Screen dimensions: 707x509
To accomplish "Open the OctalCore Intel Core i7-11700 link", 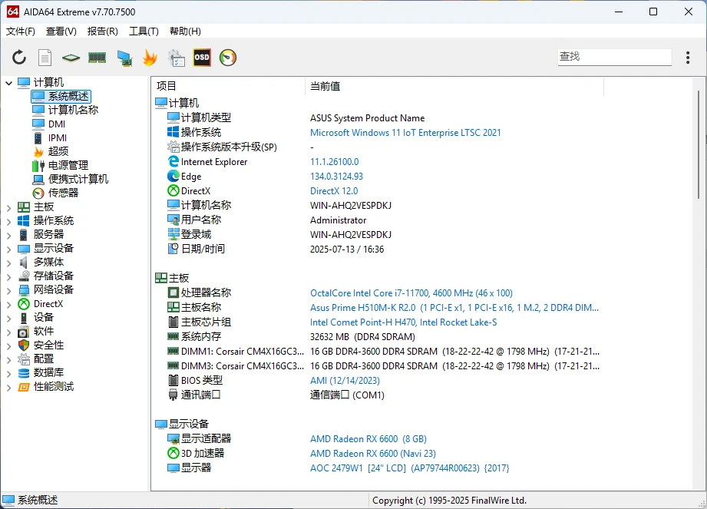I will (411, 293).
